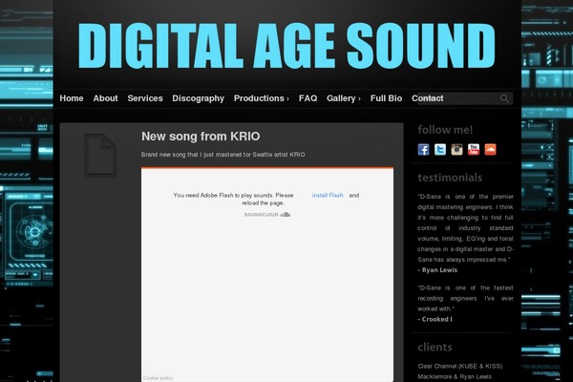Click the 'clients' heading
Viewport: 573px width, 382px height.
pyautogui.click(x=435, y=347)
